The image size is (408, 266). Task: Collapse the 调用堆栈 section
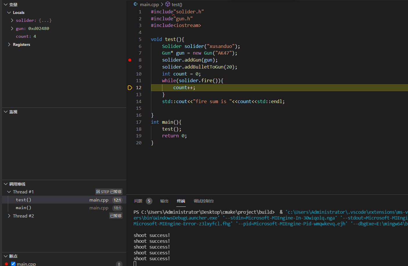coord(6,184)
